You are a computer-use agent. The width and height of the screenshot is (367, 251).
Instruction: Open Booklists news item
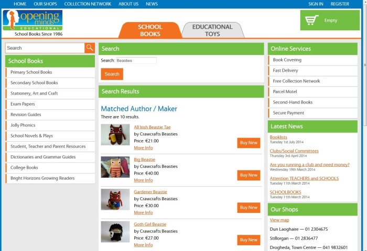coord(278,138)
